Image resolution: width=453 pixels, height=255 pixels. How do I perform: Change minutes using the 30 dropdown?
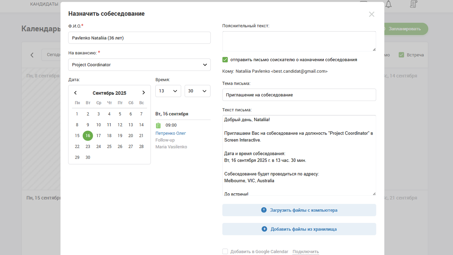pyautogui.click(x=197, y=91)
